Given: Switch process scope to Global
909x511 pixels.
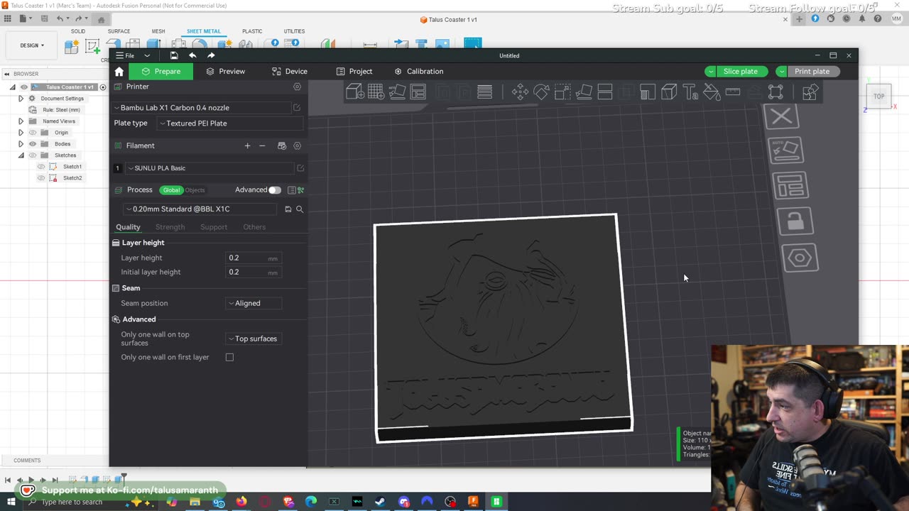Looking at the screenshot, I should (171, 190).
